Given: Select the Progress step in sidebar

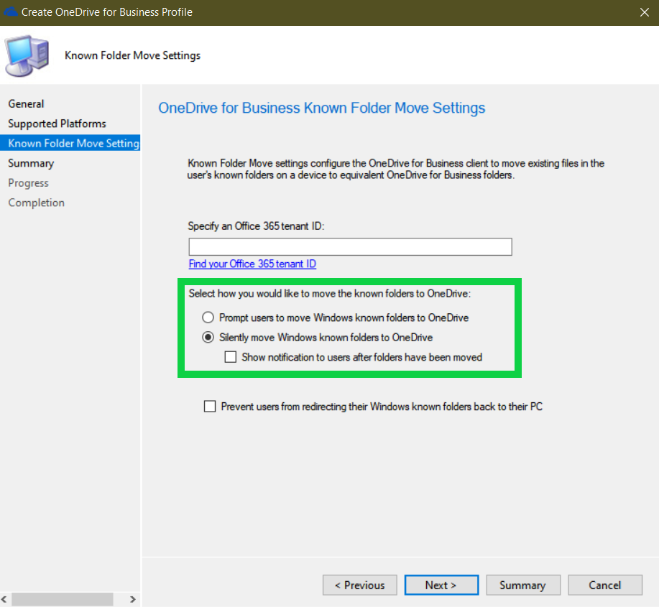Looking at the screenshot, I should pyautogui.click(x=28, y=182).
